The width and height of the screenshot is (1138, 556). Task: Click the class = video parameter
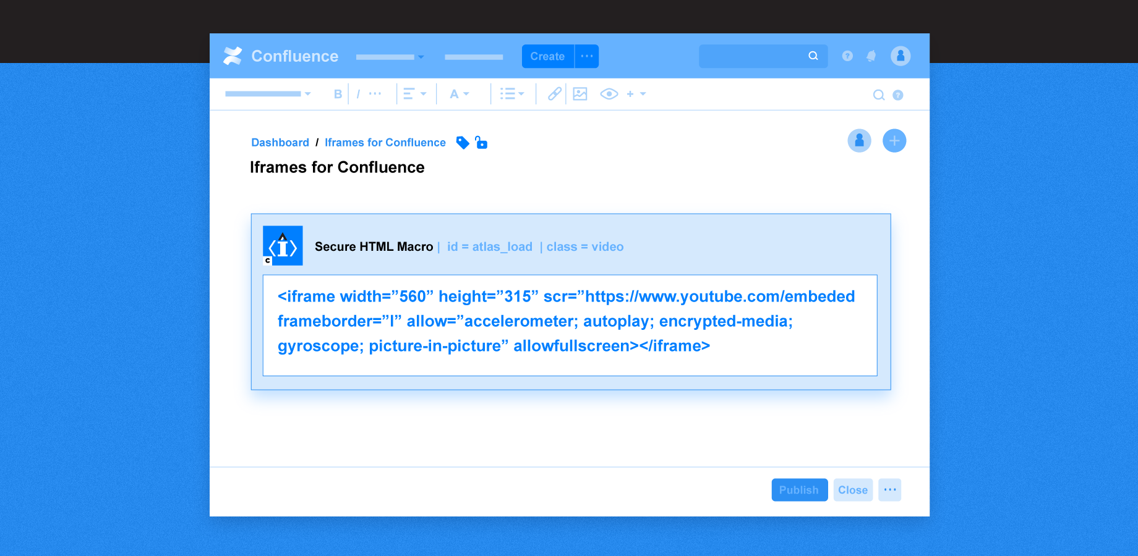coord(585,246)
